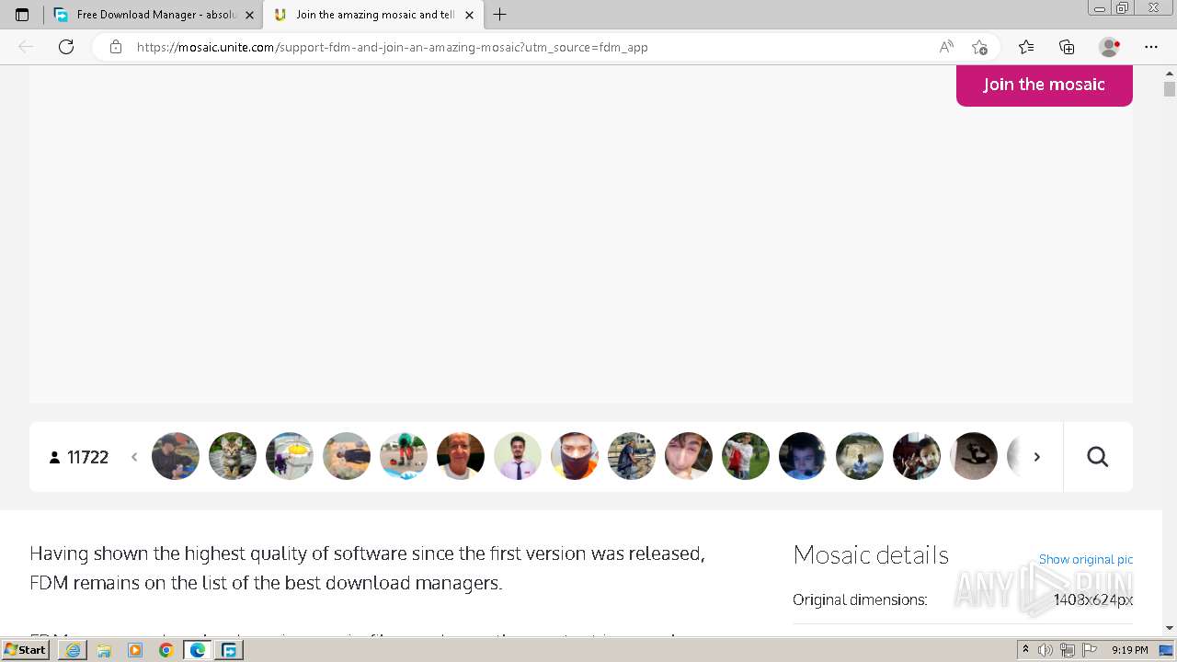This screenshot has width=1177, height=662.
Task: Select the older man's white-hair avatar
Action: point(461,456)
